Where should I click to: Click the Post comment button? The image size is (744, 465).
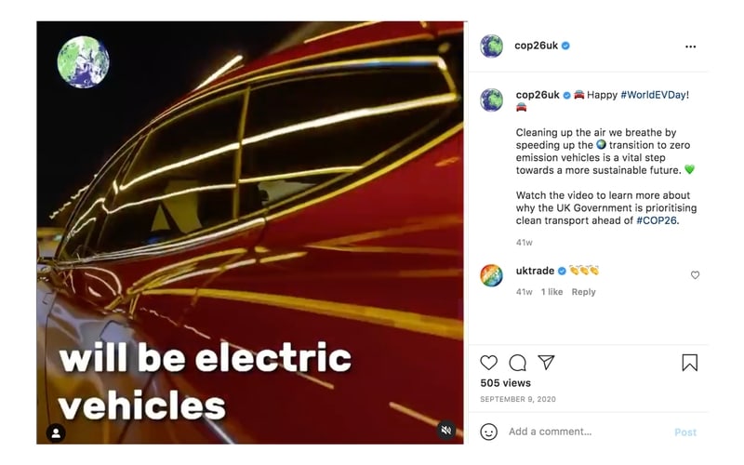(x=685, y=432)
